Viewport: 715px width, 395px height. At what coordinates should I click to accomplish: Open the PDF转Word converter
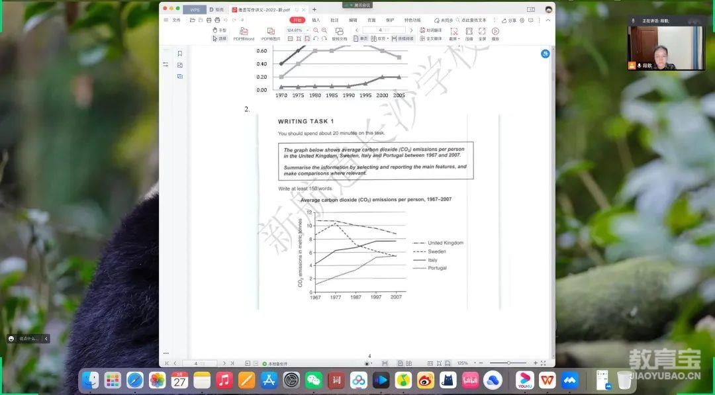(x=244, y=34)
